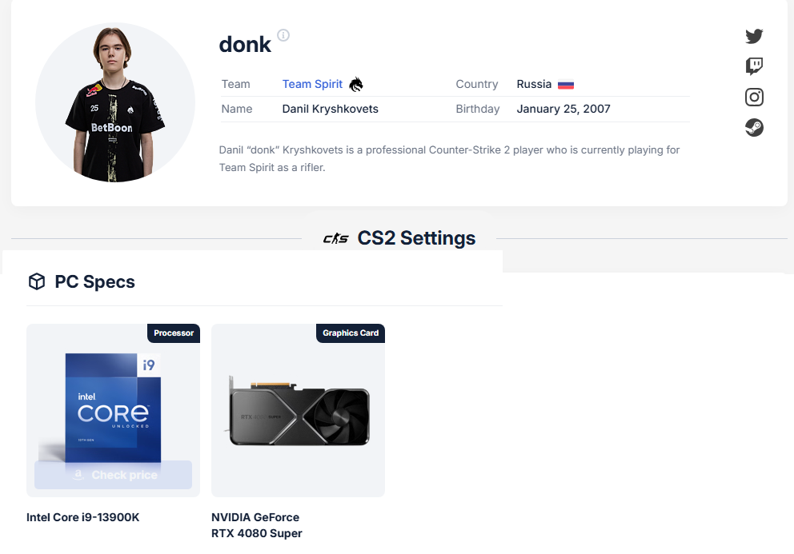794x554 pixels.
Task: Open the Team Spirit team link
Action: click(x=312, y=84)
